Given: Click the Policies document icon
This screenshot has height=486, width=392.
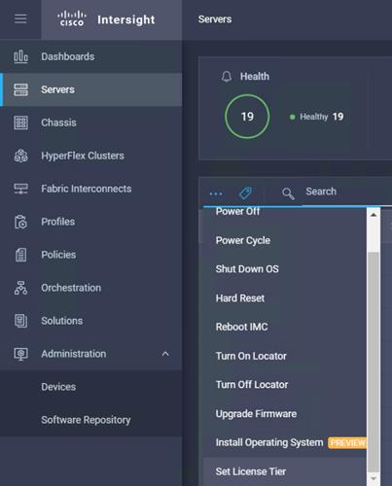Looking at the screenshot, I should point(20,255).
